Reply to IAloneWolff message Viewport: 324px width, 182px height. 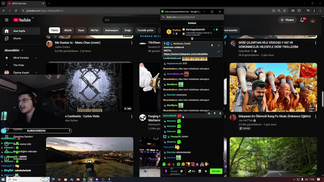pos(209,113)
